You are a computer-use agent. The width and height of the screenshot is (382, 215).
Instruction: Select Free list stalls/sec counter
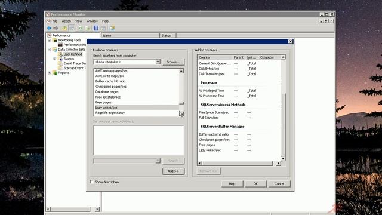pyautogui.click(x=137, y=97)
